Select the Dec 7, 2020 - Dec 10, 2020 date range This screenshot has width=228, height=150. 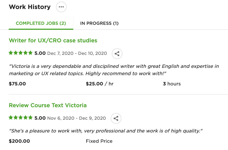[x=77, y=53]
